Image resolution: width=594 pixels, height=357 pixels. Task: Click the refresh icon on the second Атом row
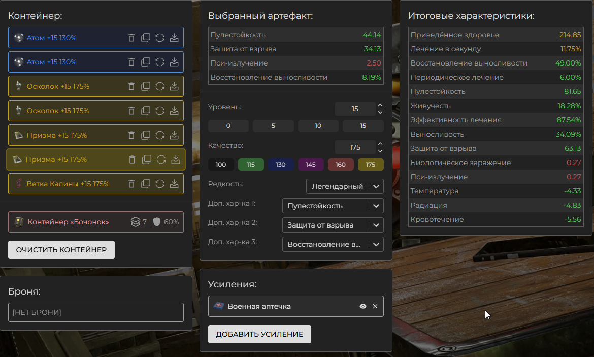click(x=160, y=62)
